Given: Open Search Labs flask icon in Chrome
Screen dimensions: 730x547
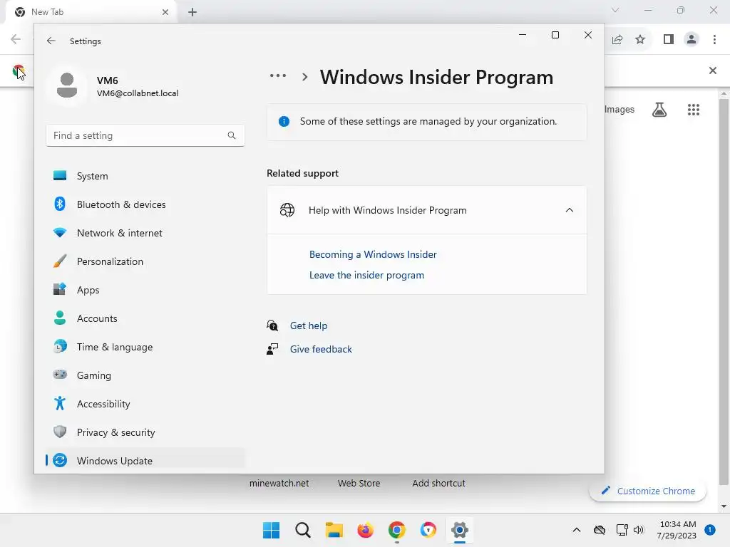Looking at the screenshot, I should (659, 110).
